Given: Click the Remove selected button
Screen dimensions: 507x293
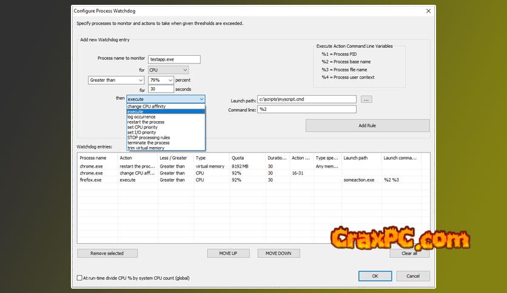Looking at the screenshot, I should click(x=107, y=253).
